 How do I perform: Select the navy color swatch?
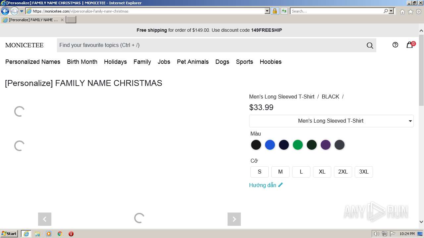click(x=284, y=145)
